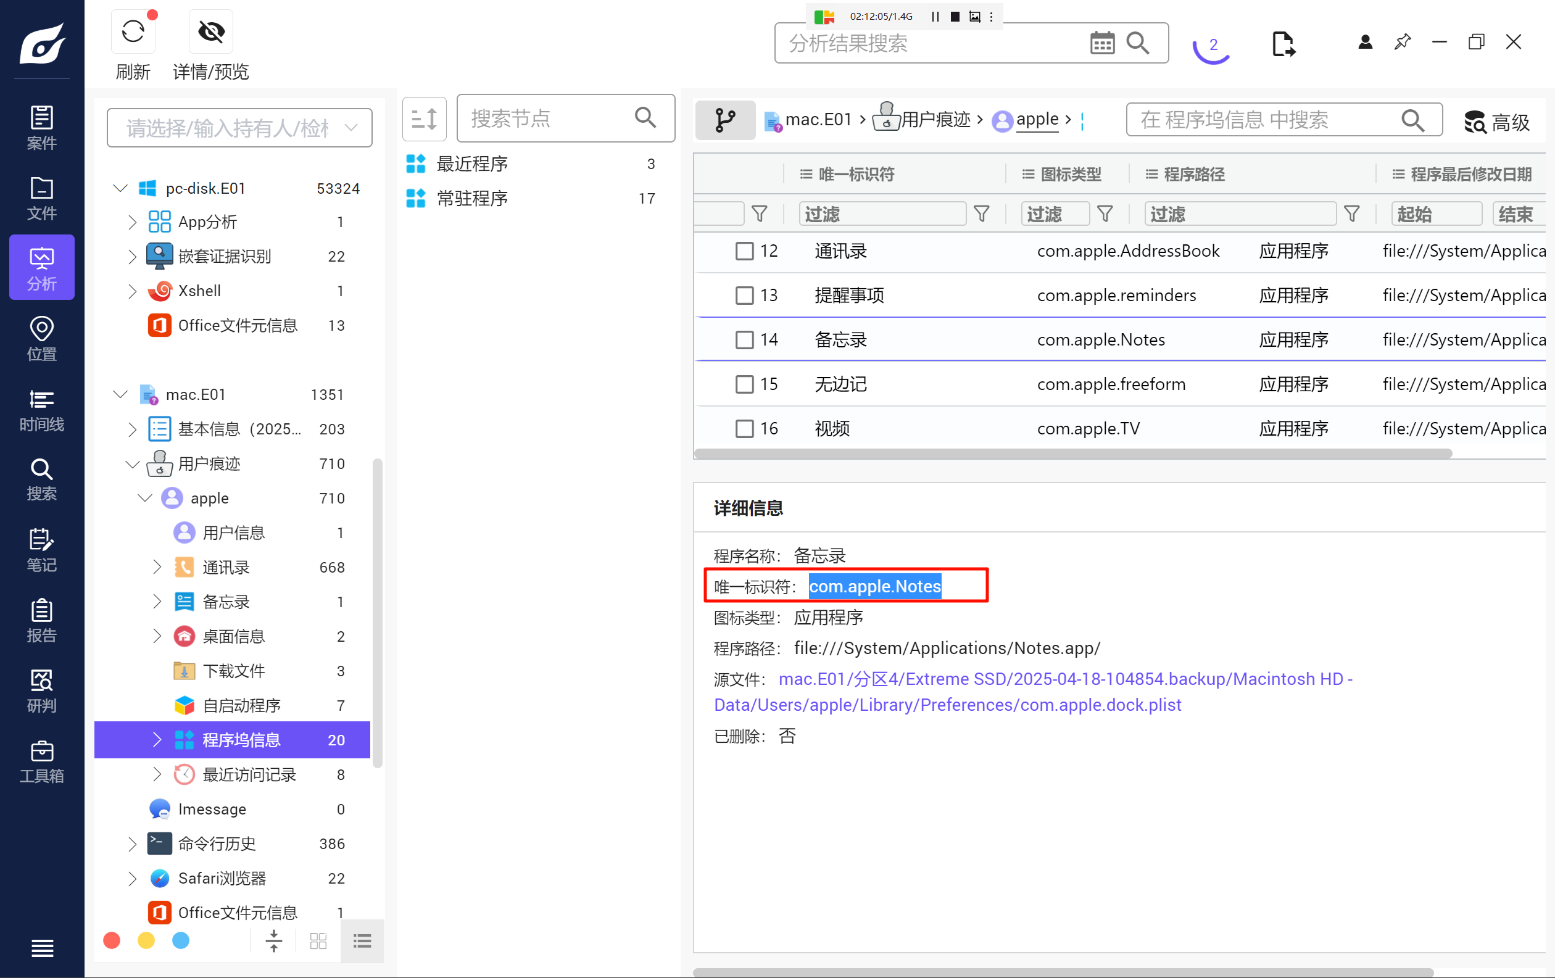Open the 位置 sidebar section

point(42,338)
